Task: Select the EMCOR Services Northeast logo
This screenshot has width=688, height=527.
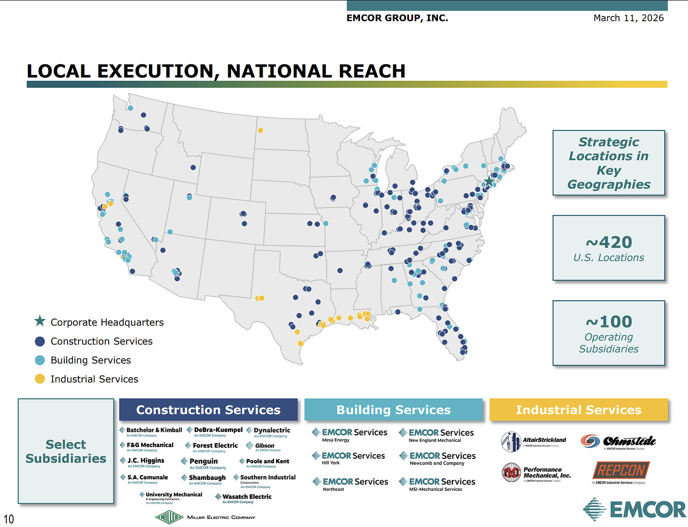Action: 350,484
